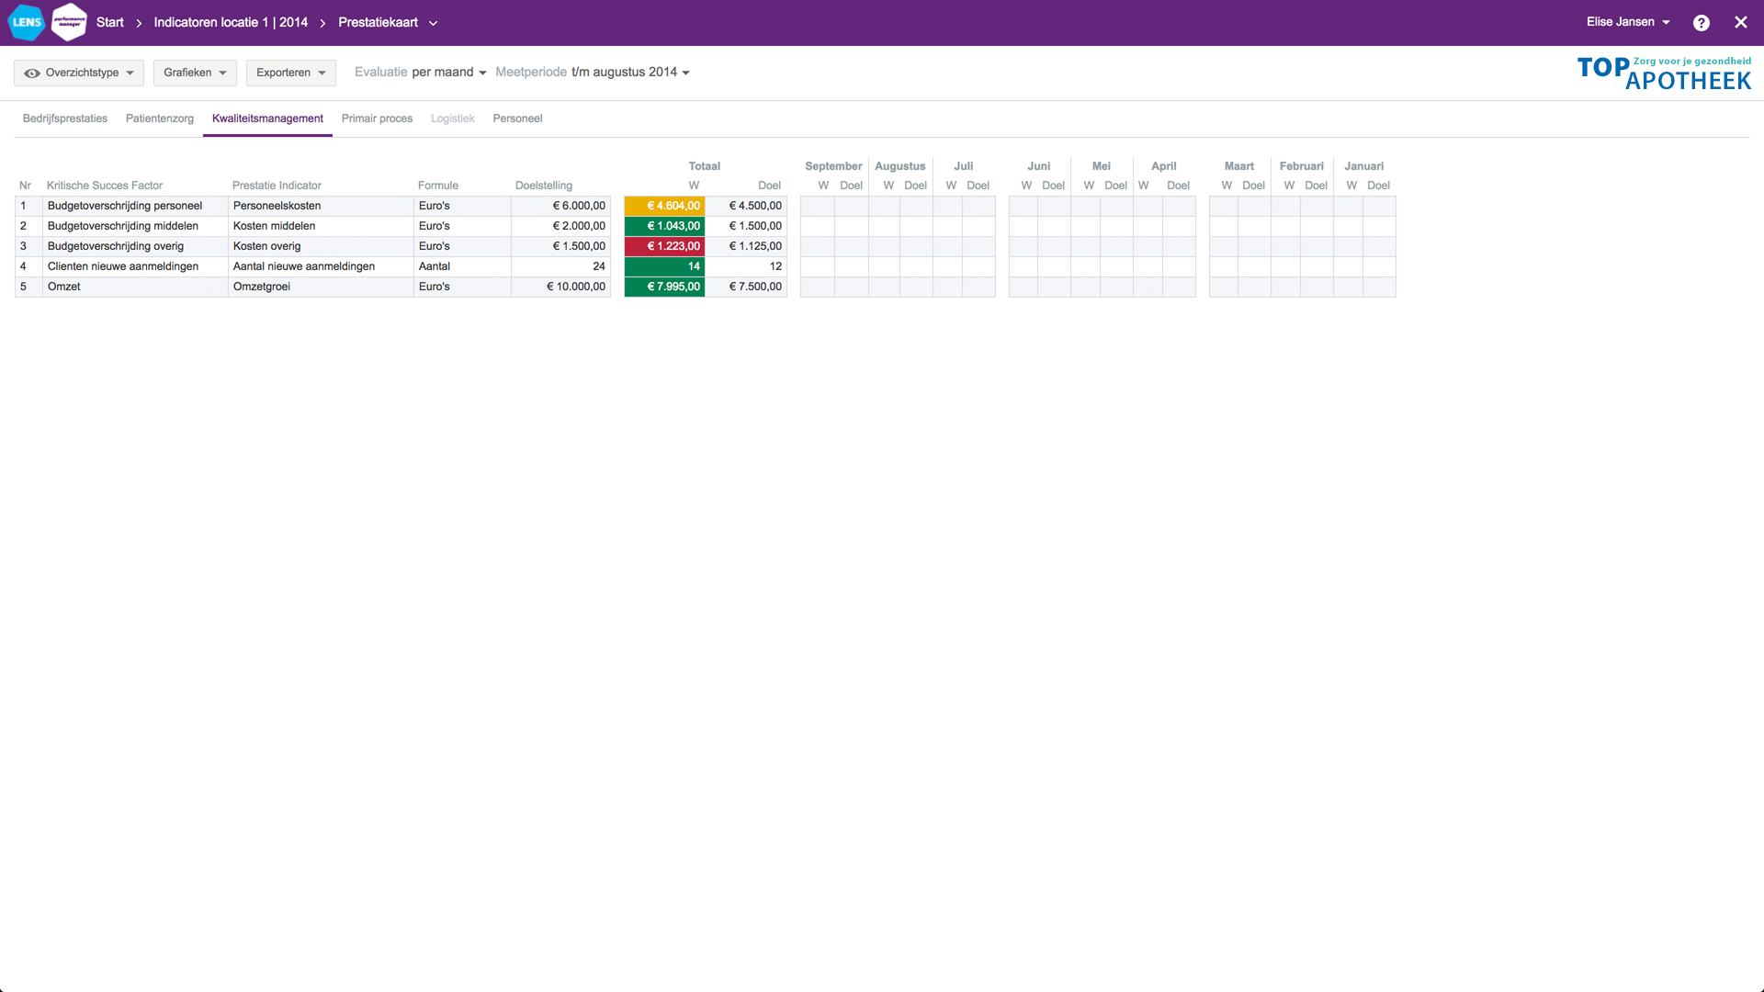Click the Aantal formule cell

click(x=462, y=266)
